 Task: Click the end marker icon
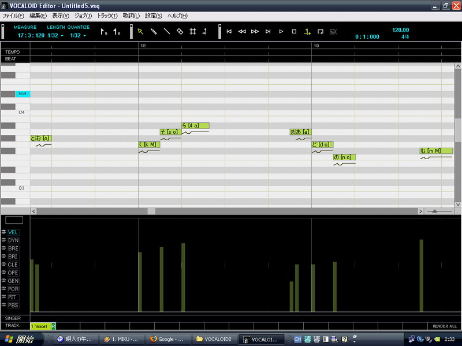coord(117,32)
